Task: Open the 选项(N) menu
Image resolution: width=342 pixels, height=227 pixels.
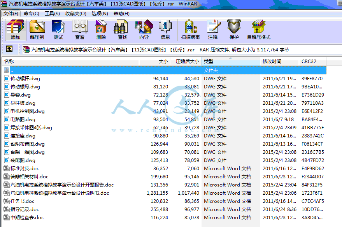Action: pyautogui.click(x=100, y=14)
